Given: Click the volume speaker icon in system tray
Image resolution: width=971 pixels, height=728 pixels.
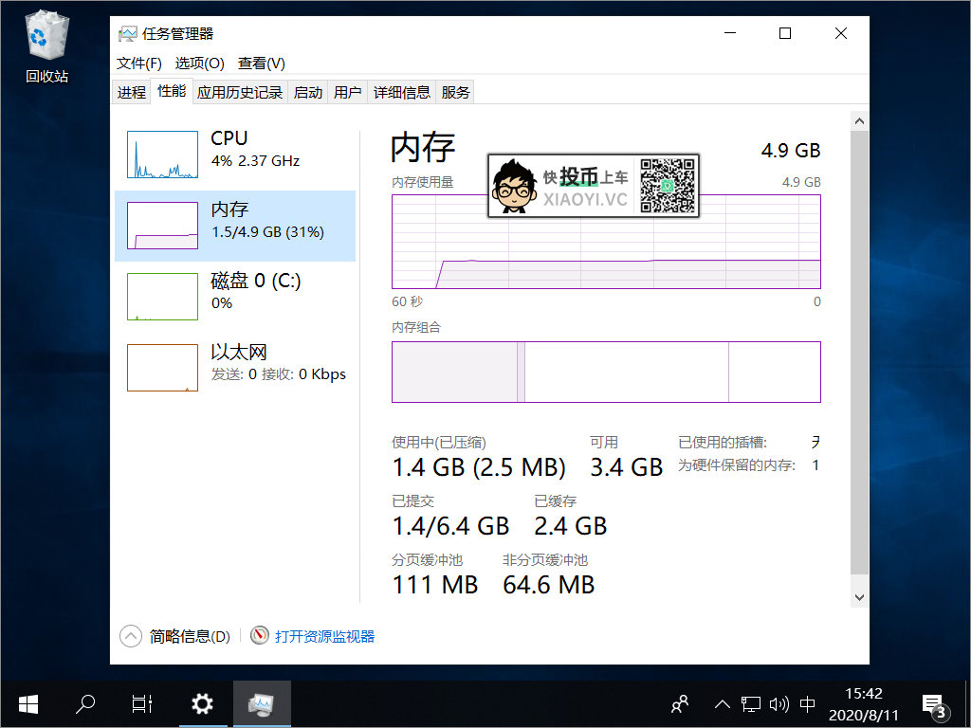Looking at the screenshot, I should pos(779,703).
